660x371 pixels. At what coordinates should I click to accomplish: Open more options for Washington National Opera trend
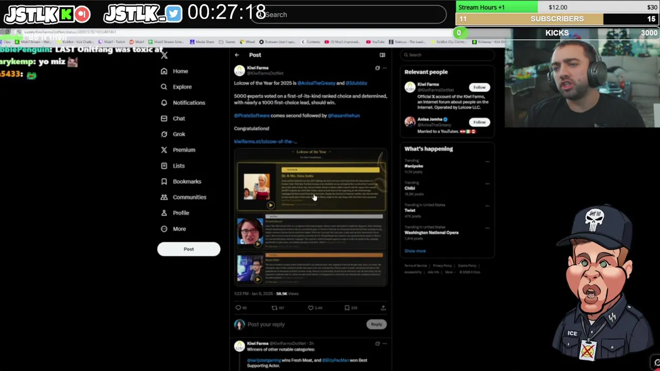pos(487,228)
